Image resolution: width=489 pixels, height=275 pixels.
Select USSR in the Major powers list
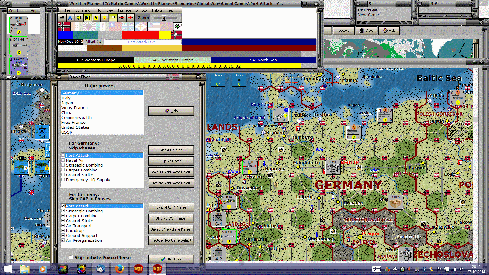tap(102, 132)
